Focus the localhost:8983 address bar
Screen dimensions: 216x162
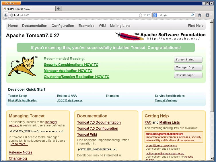coord(74,15)
